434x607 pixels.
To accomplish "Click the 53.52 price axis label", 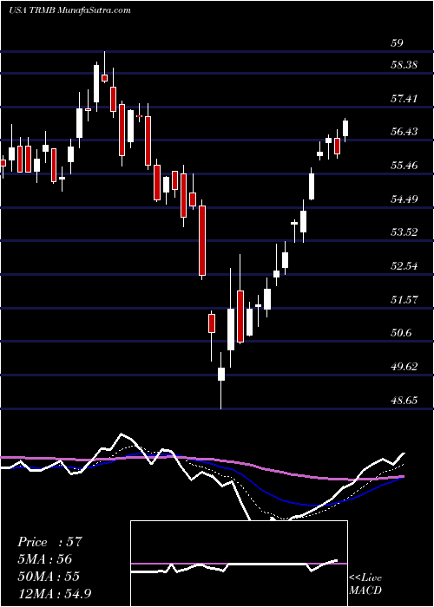I will [x=404, y=232].
